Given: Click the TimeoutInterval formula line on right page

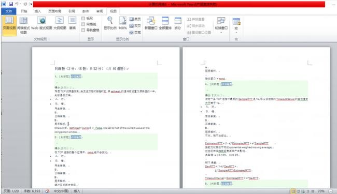Looking at the screenshot, I should (232, 178).
